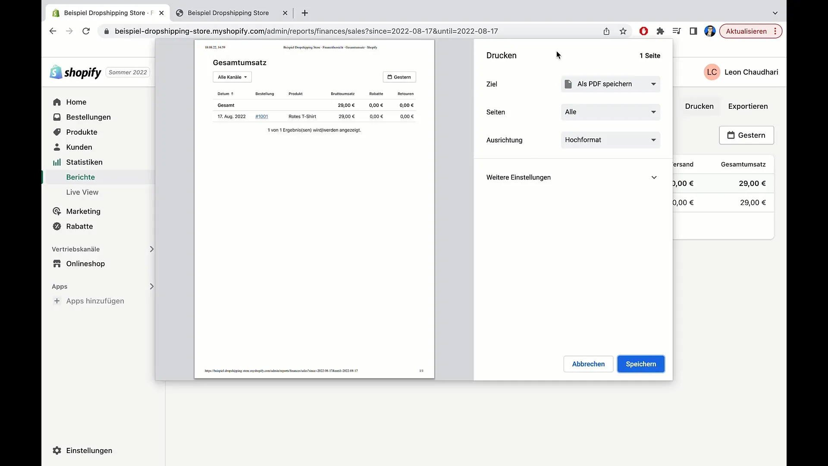Click the Sommer 2022 badge
Image resolution: width=828 pixels, height=466 pixels.
pyautogui.click(x=128, y=72)
